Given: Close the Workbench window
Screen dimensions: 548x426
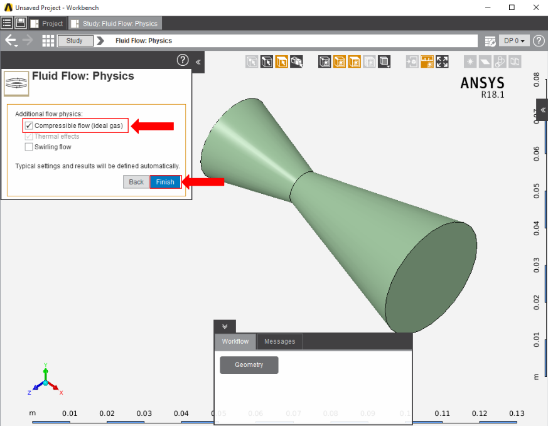Looking at the screenshot, I should click(536, 8).
